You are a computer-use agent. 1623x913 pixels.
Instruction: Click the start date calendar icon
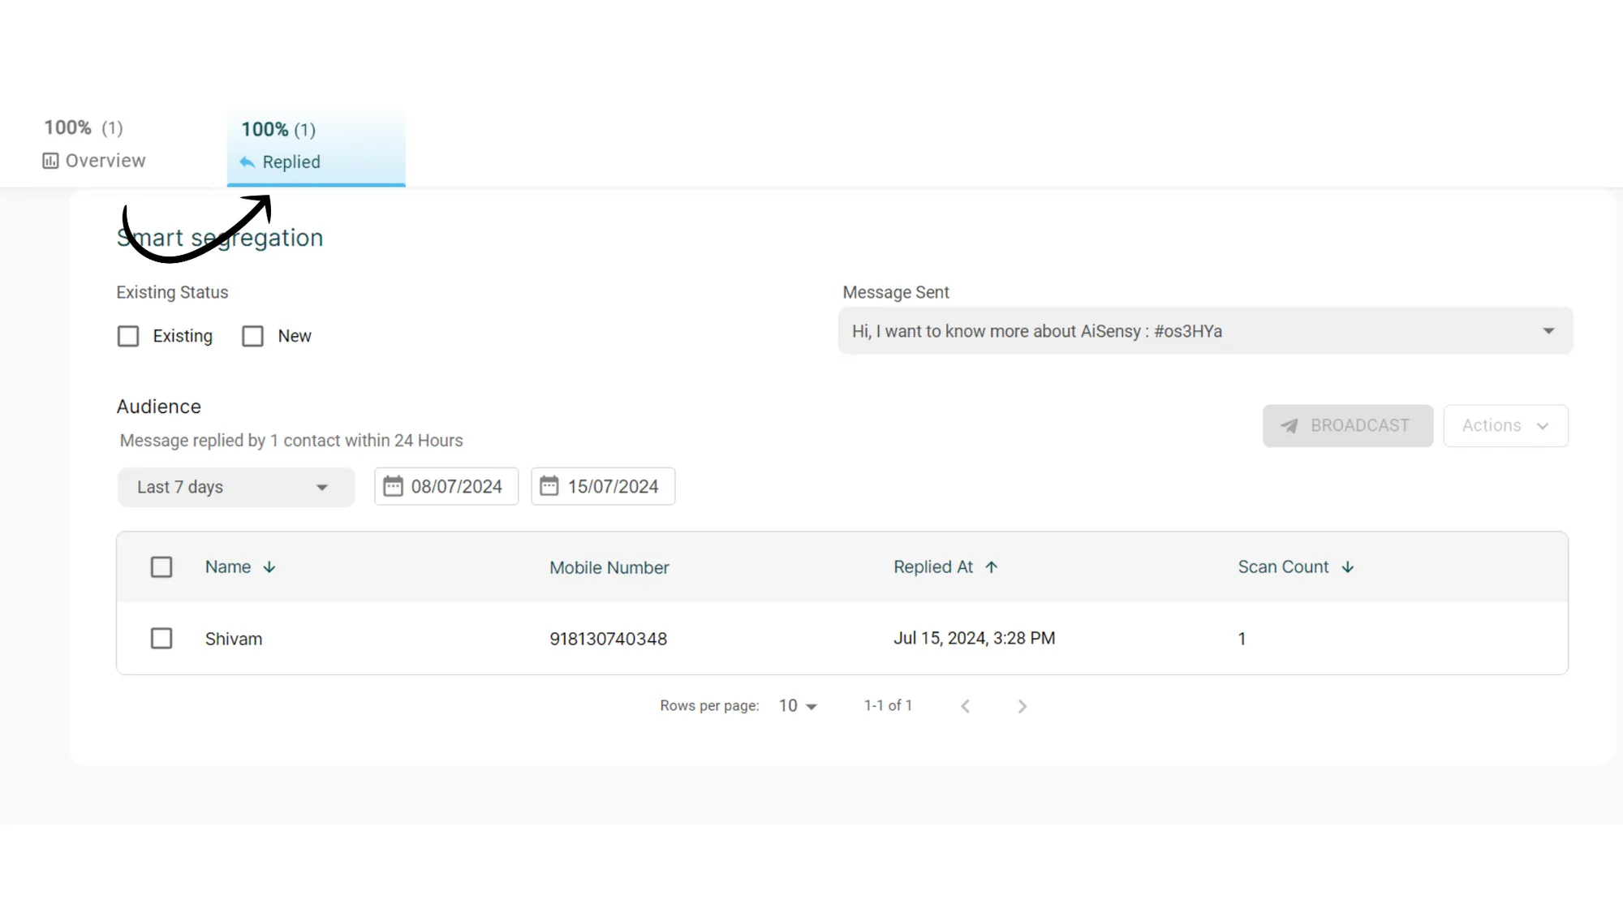tap(393, 486)
